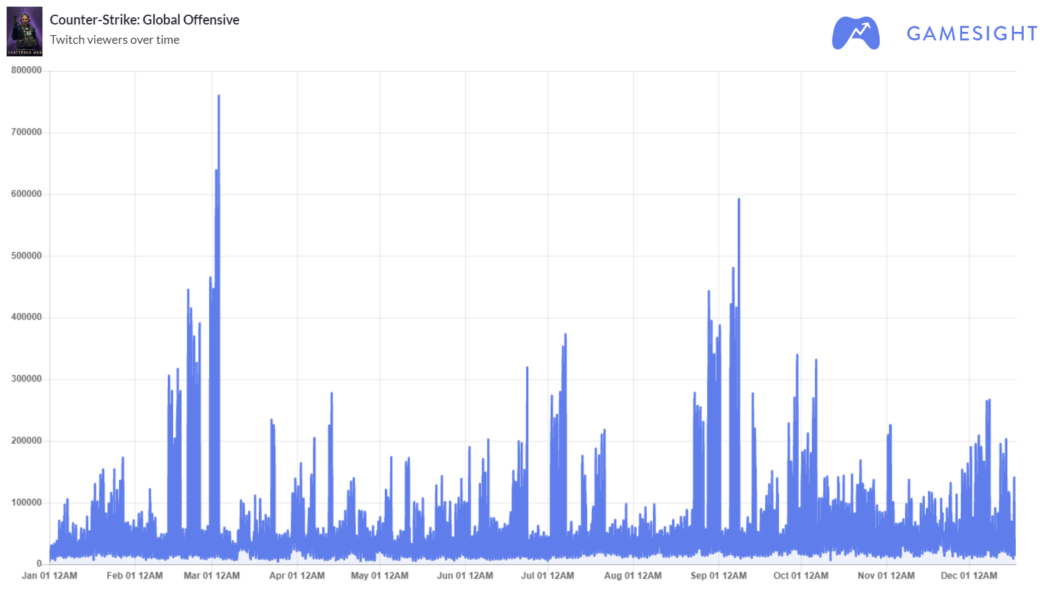Image resolution: width=1053 pixels, height=599 pixels.
Task: Click the September peak near 590000 viewers
Action: 738,200
